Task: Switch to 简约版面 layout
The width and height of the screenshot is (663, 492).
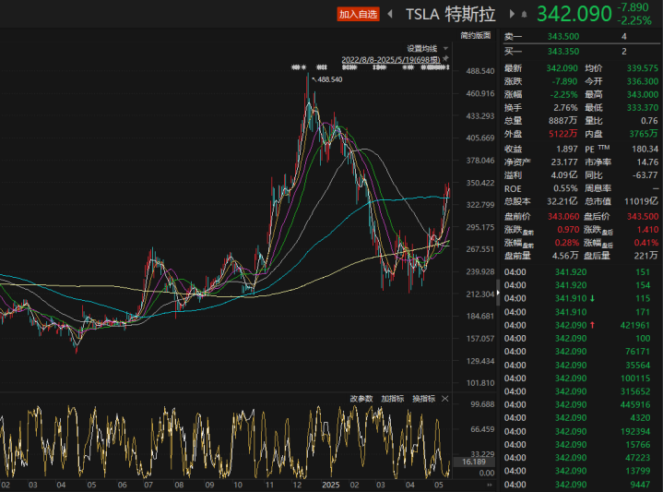Action: point(476,36)
